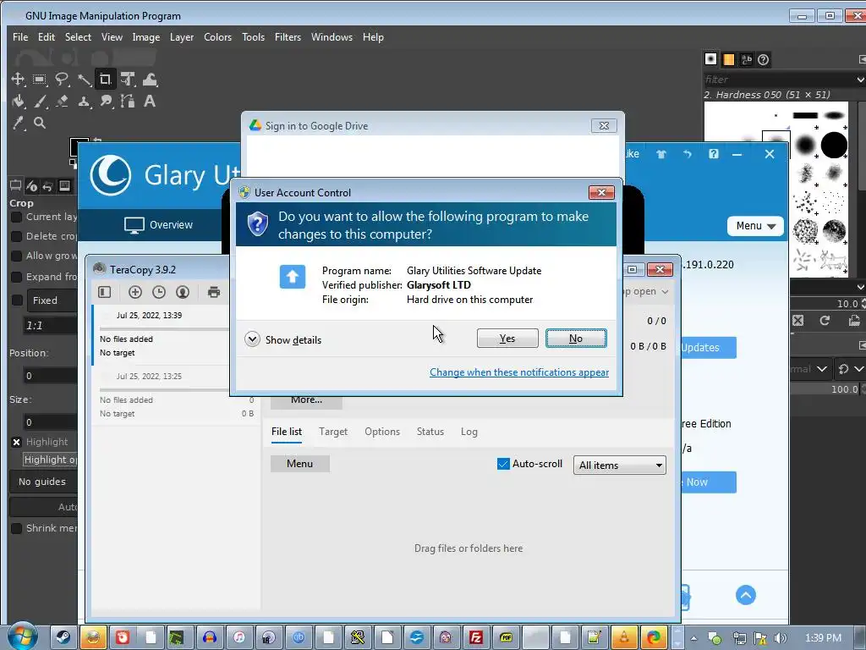Open the Brushes tab in GIMP right dock
Viewport: 866px width, 650px height.
[710, 59]
